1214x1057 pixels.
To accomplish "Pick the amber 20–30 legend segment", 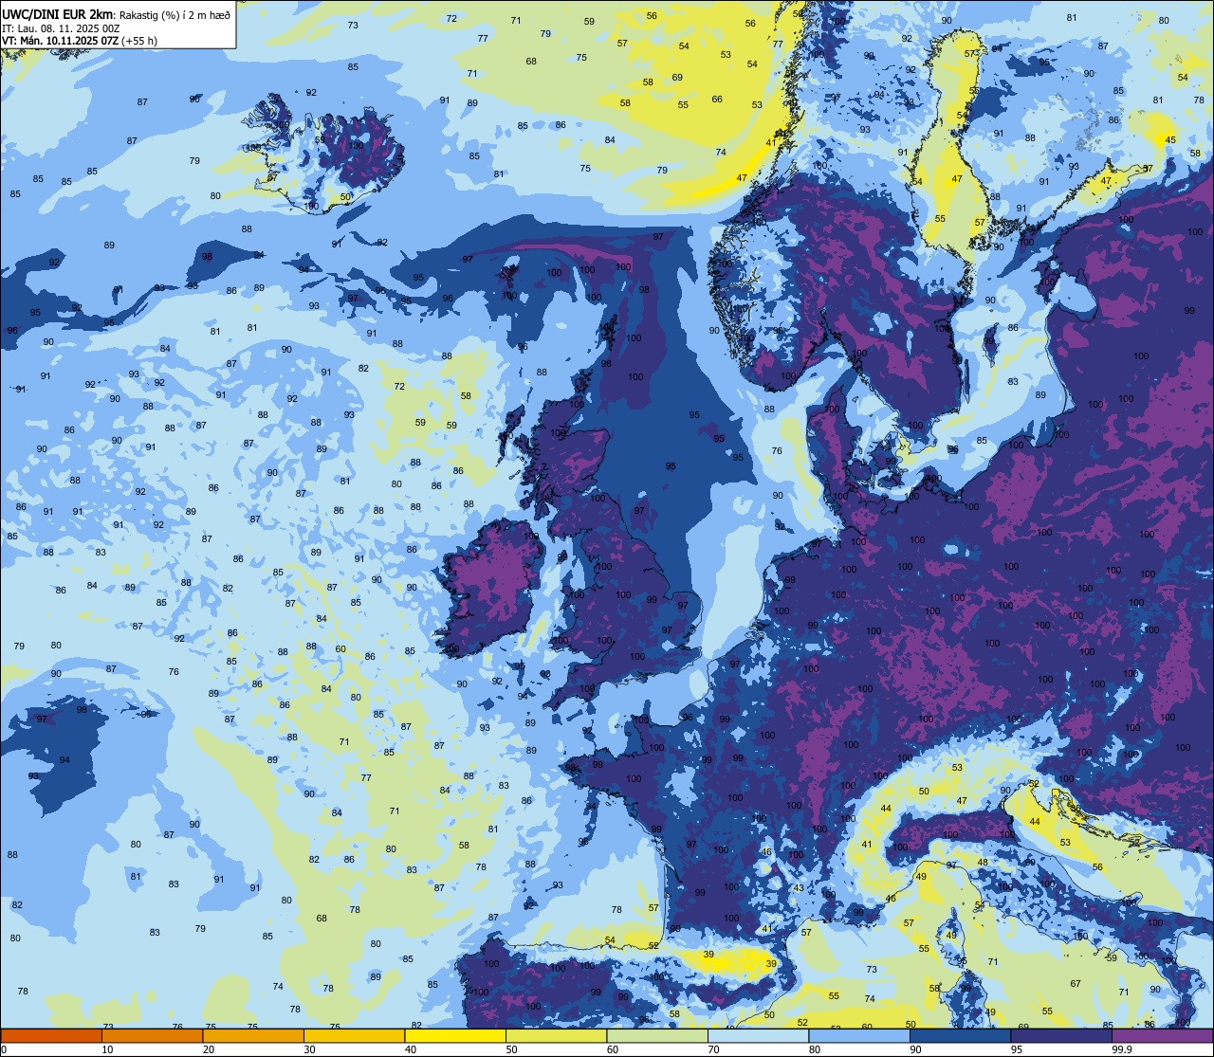I will click(252, 1035).
